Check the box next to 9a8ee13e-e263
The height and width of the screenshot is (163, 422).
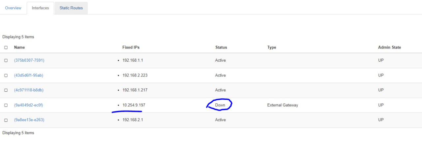tap(6, 120)
